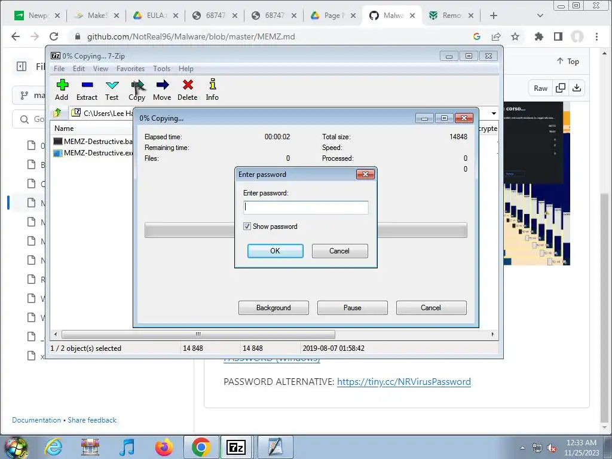Click the MEMZ screenshot thumbnail on GitHub
Image resolution: width=612 pixels, height=459 pixels.
coord(537,183)
